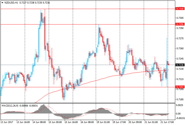Click the 20 Jun 09:00 time label
The width and height of the screenshot is (185, 125).
pos(135,122)
